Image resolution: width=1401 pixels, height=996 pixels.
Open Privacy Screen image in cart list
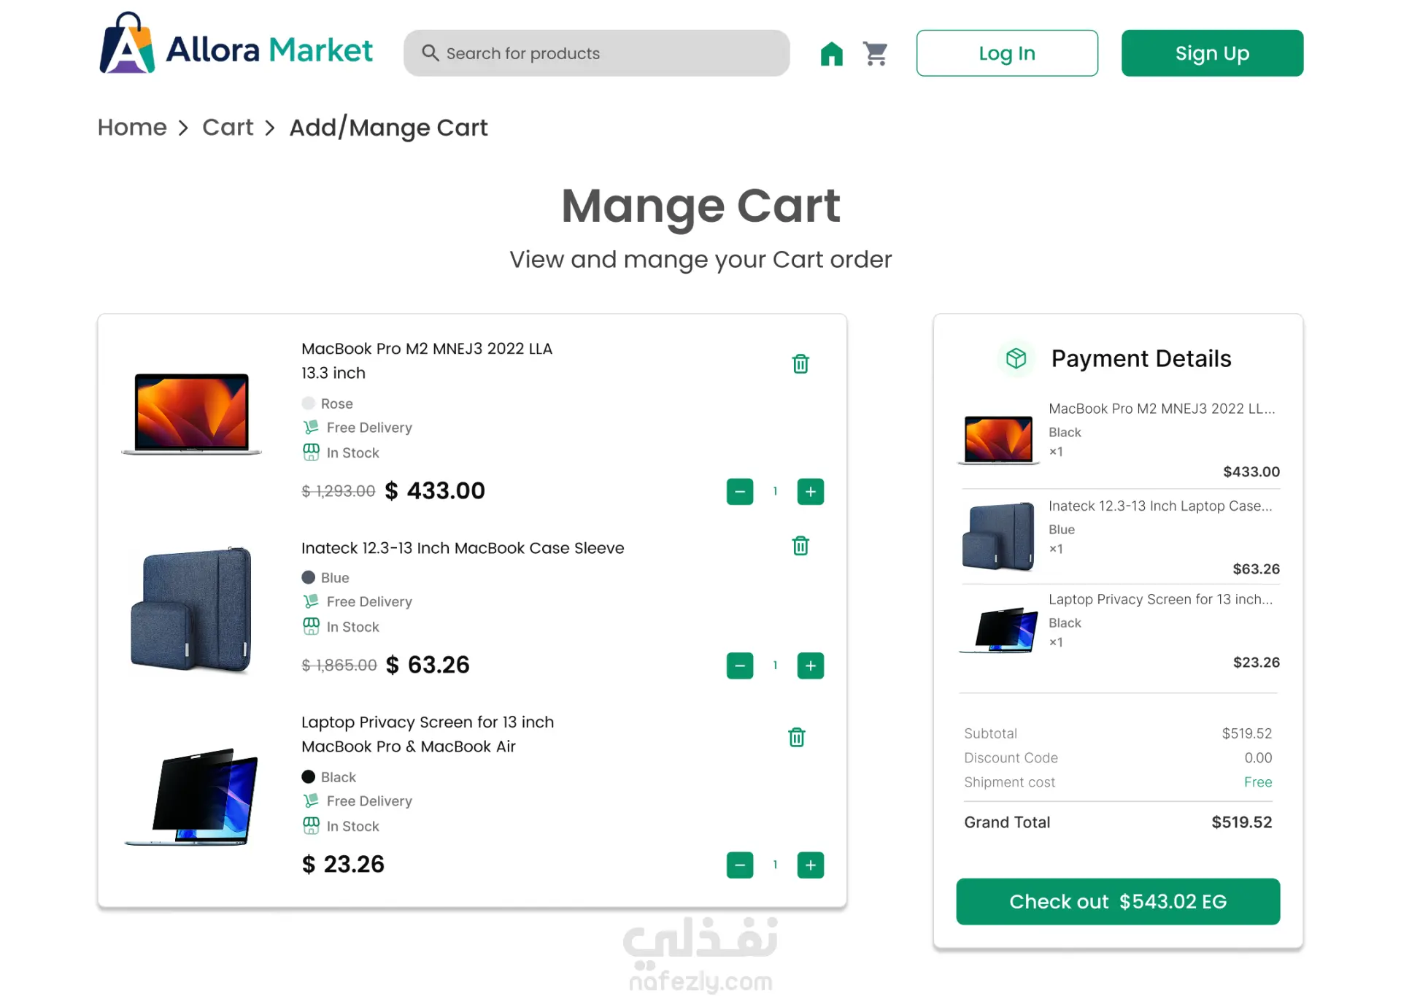193,796
